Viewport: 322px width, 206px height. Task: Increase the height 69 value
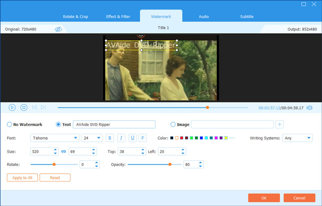tap(94, 150)
